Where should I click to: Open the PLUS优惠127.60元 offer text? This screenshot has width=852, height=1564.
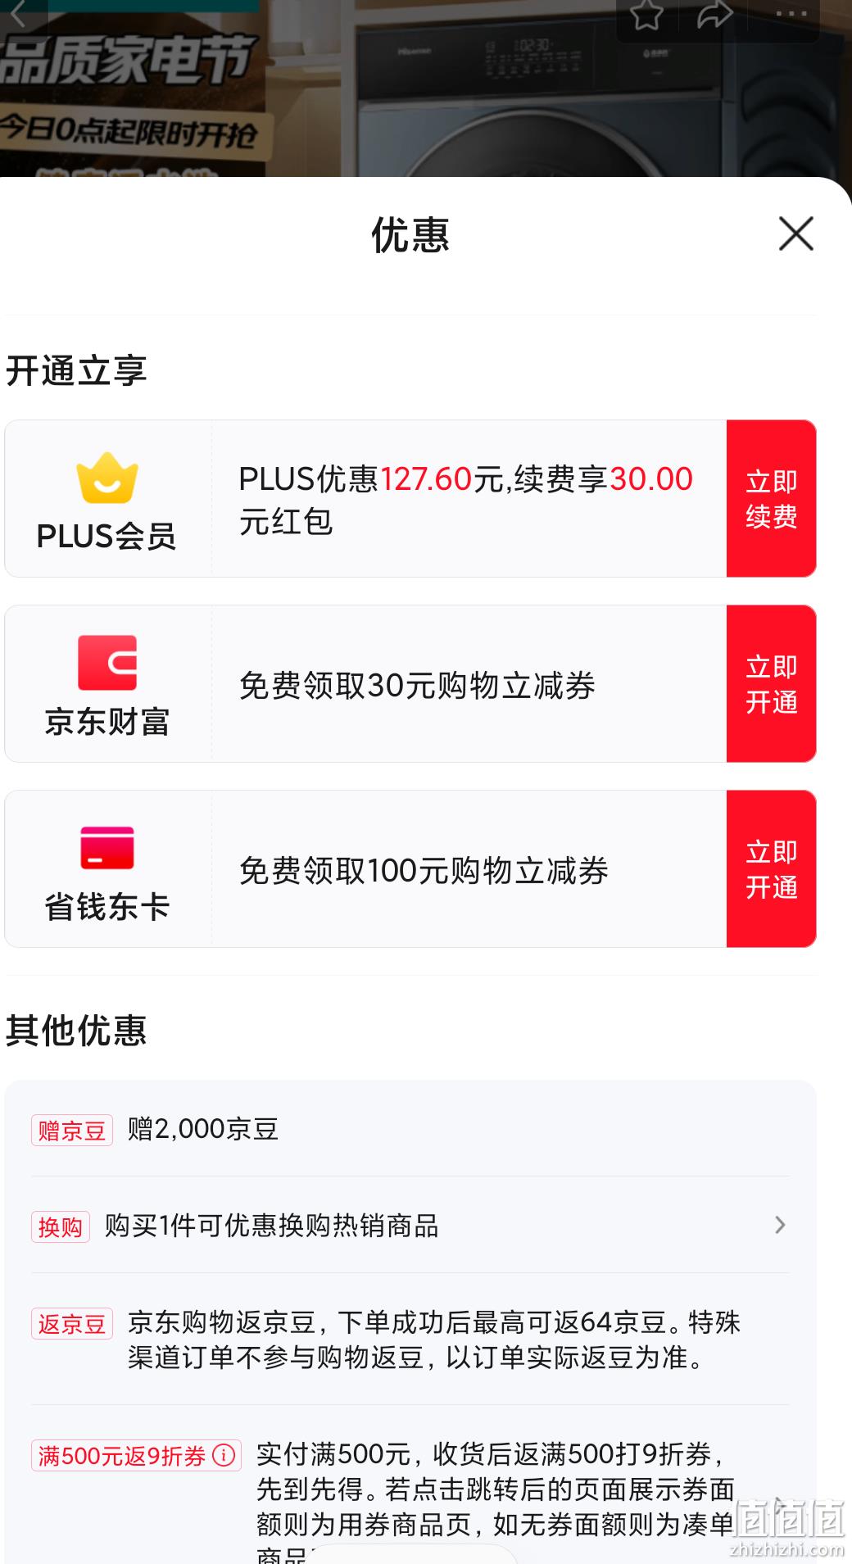(467, 499)
